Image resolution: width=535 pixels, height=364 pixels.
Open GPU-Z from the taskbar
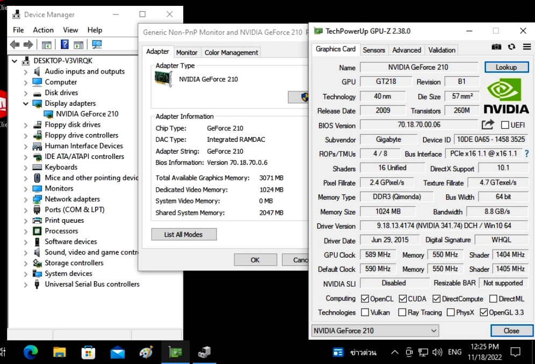coord(175,352)
